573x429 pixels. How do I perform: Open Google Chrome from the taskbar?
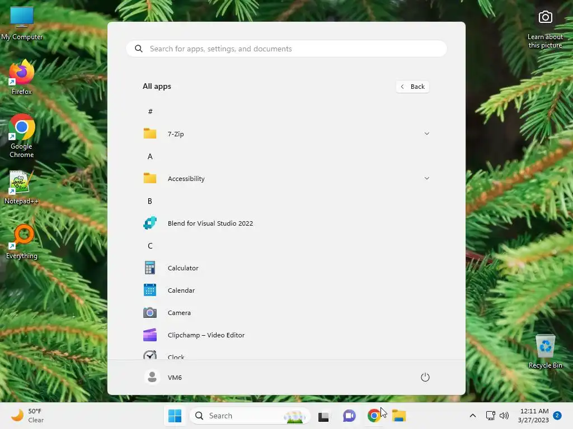coord(373,416)
